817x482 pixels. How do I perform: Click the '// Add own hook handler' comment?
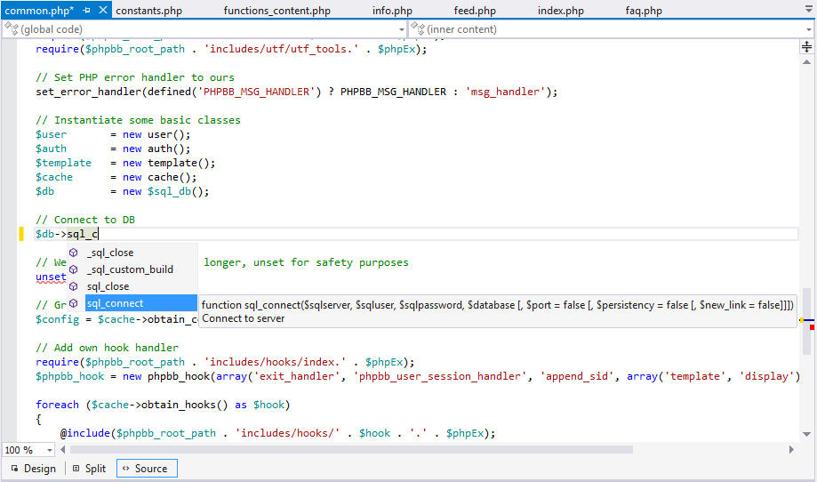click(107, 348)
